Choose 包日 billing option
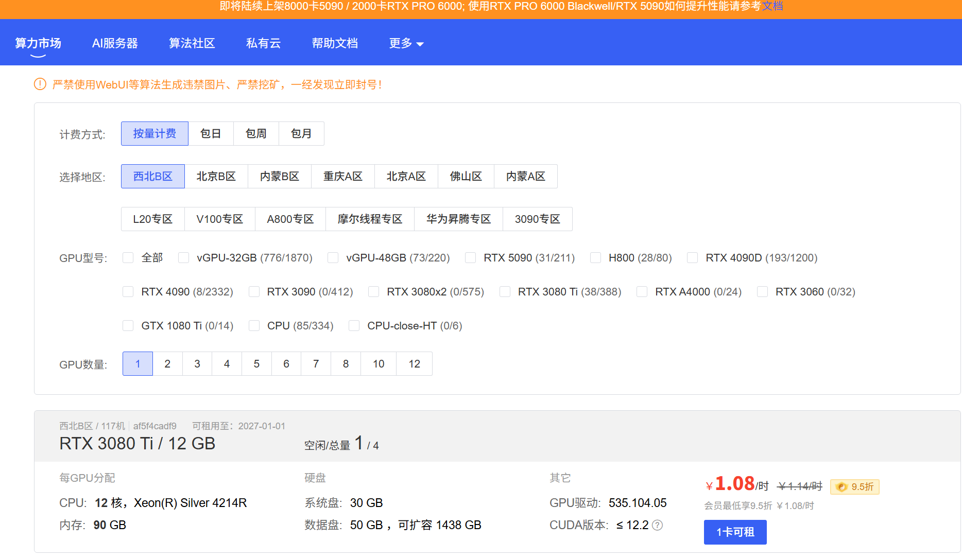Viewport: 962px width, 559px height. pyautogui.click(x=211, y=134)
